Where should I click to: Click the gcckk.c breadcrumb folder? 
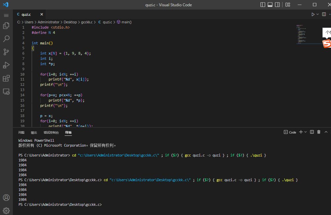tap(87, 22)
